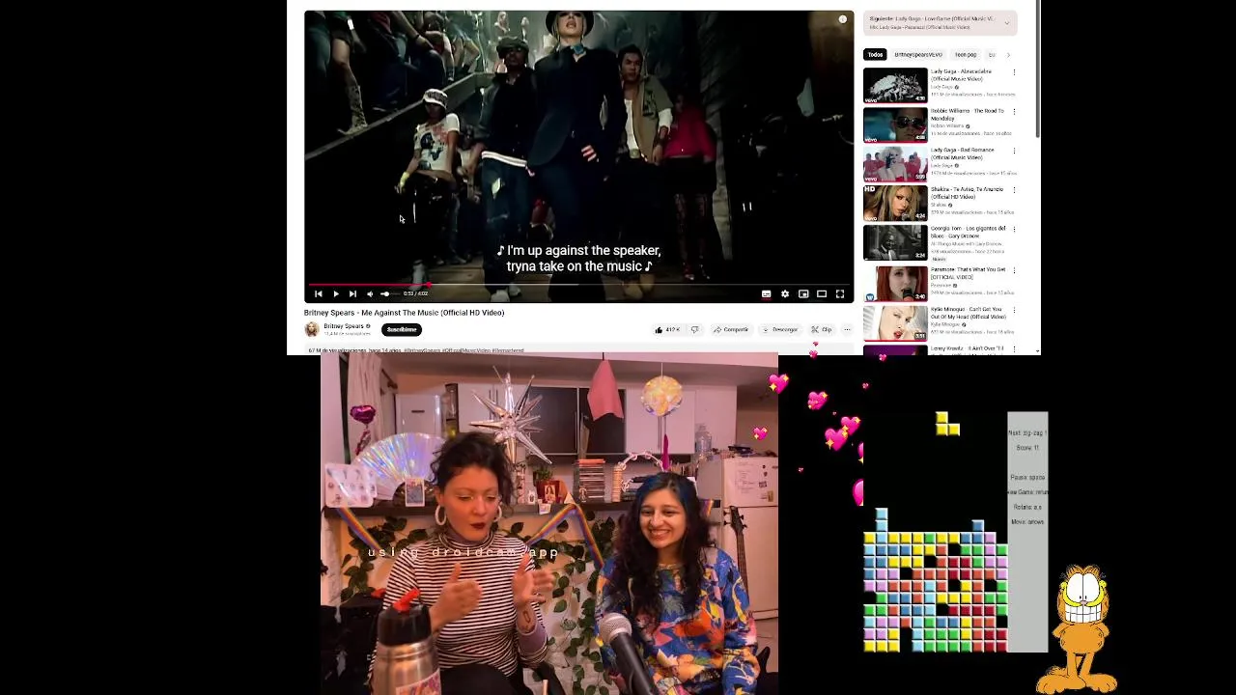Click the page scrollbar on right edge
Screen dimensions: 1236x695
tap(1037, 68)
